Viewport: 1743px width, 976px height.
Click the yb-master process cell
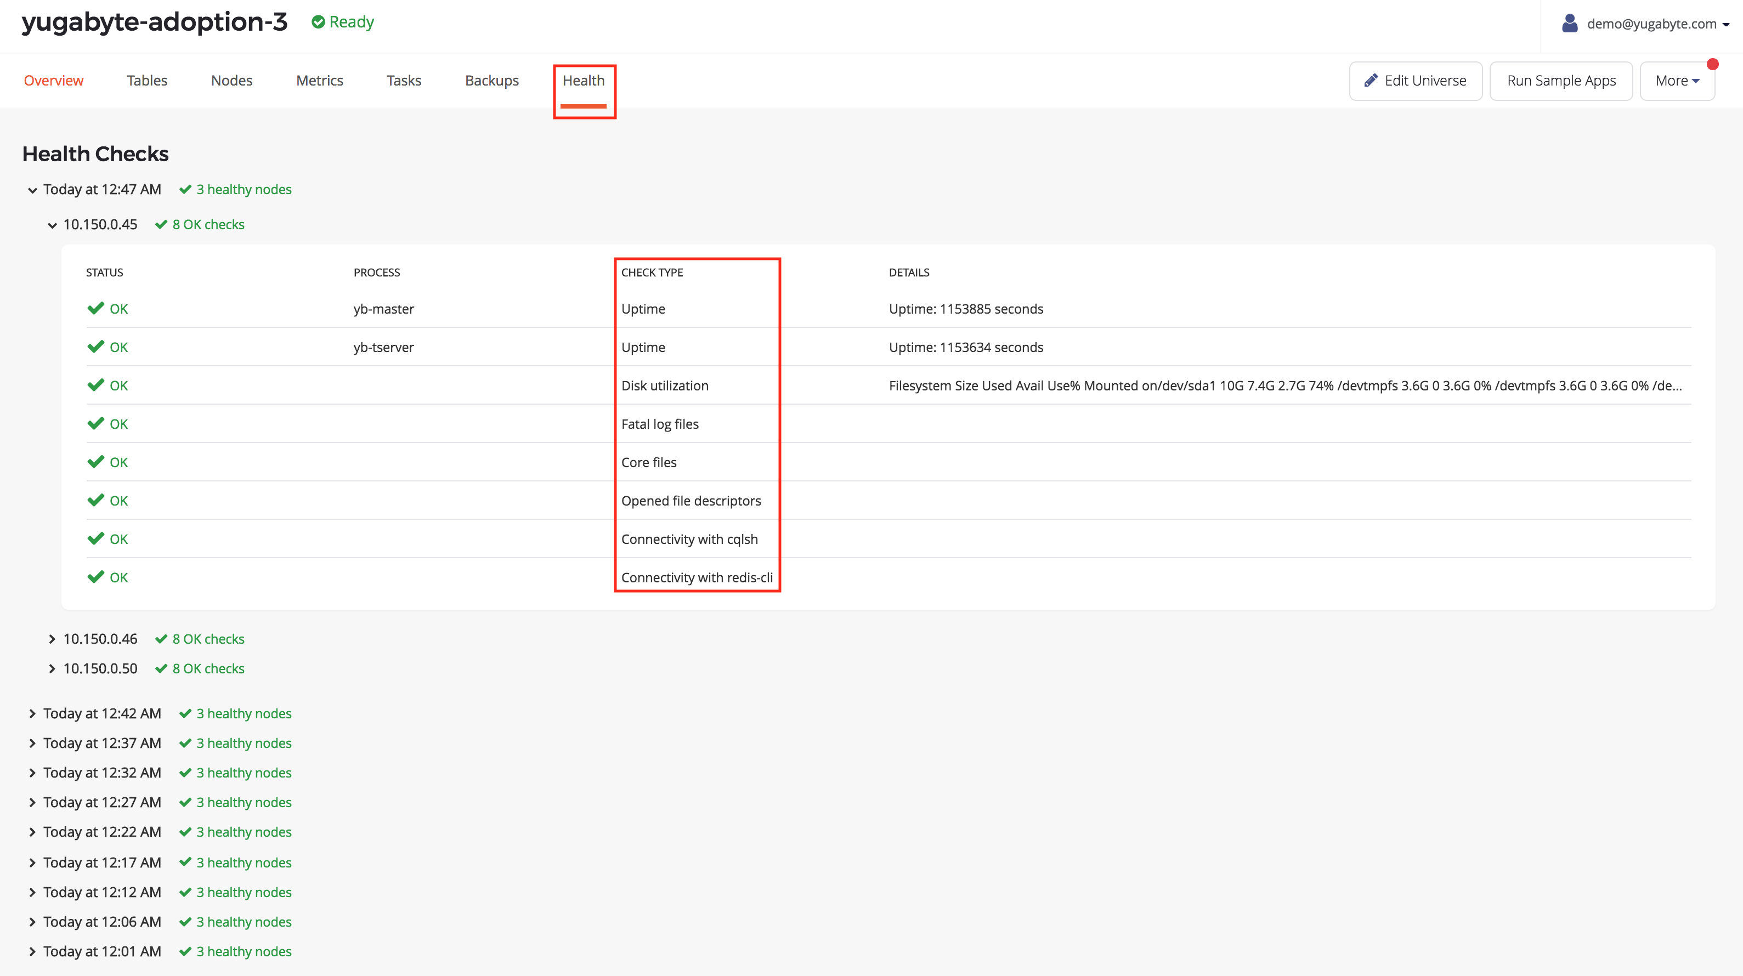(x=384, y=309)
